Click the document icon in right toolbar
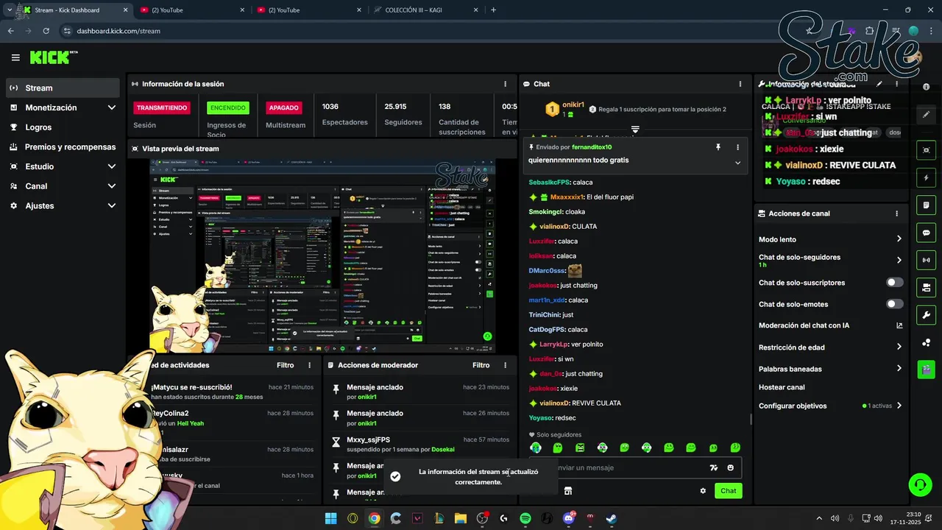The image size is (942, 530). pos(926,205)
